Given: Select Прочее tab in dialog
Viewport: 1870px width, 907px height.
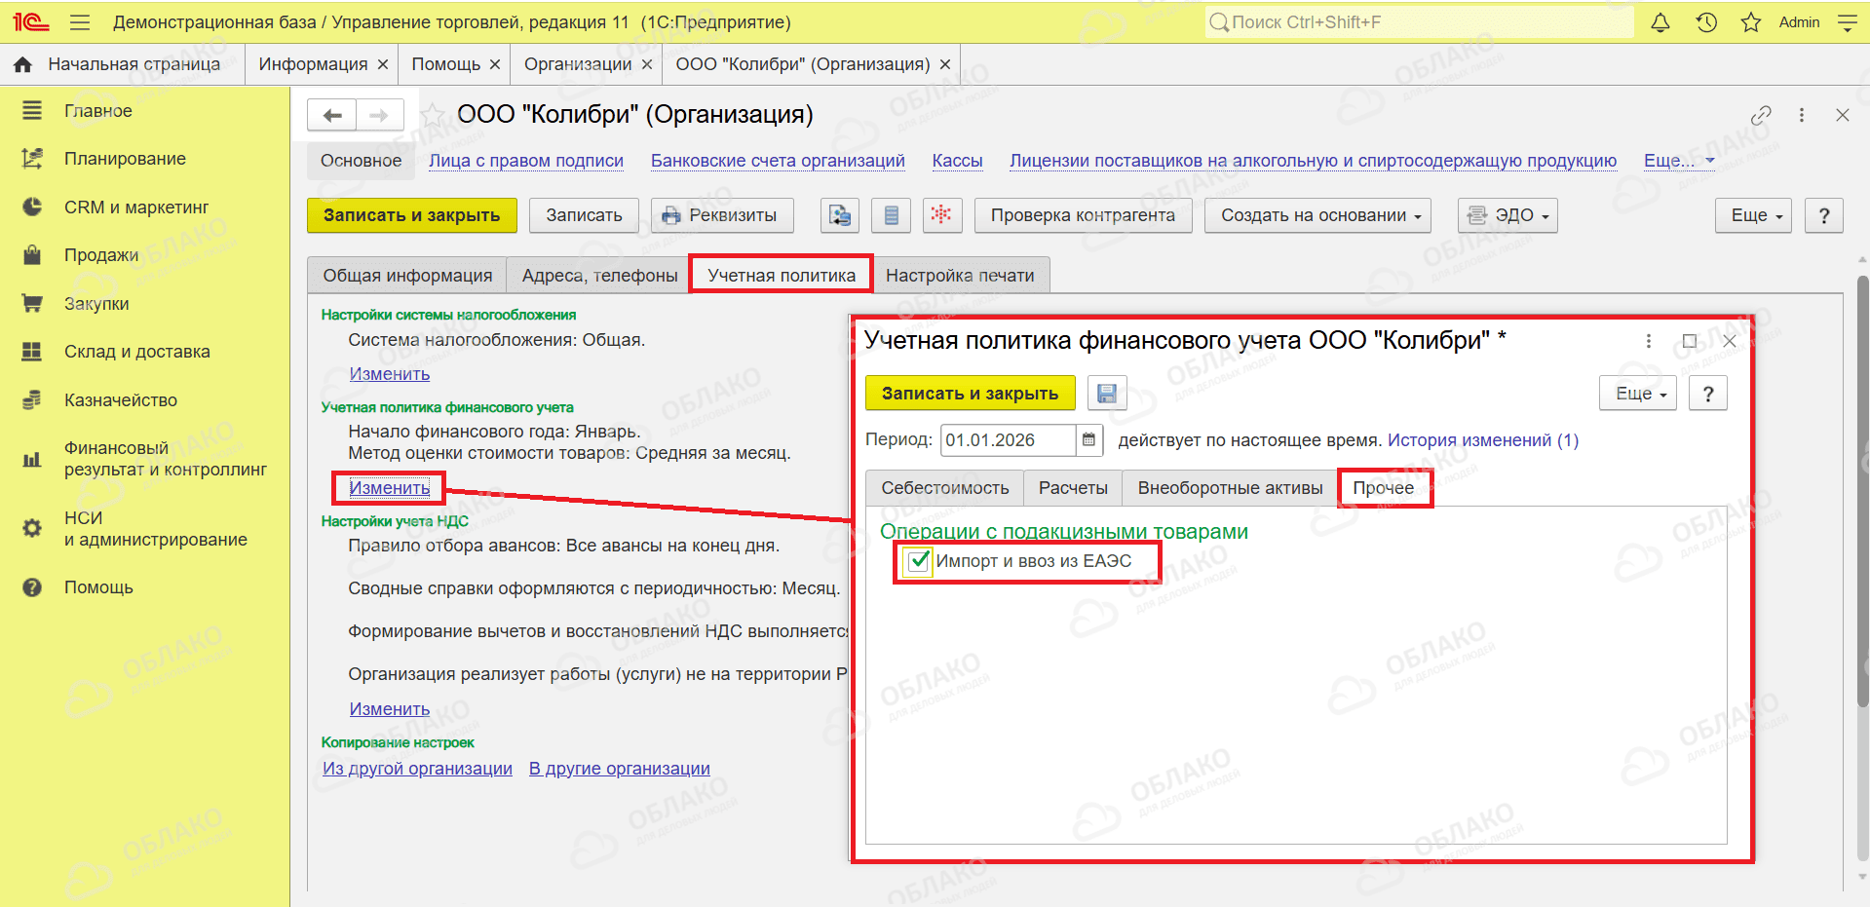Looking at the screenshot, I should [x=1384, y=488].
